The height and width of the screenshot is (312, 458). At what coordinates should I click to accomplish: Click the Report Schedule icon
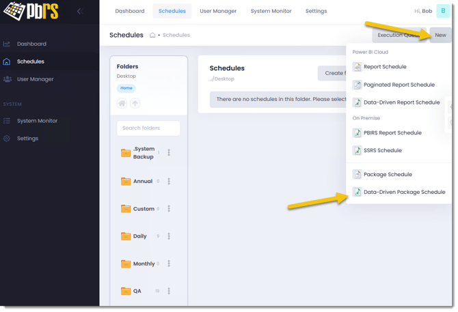(x=357, y=67)
